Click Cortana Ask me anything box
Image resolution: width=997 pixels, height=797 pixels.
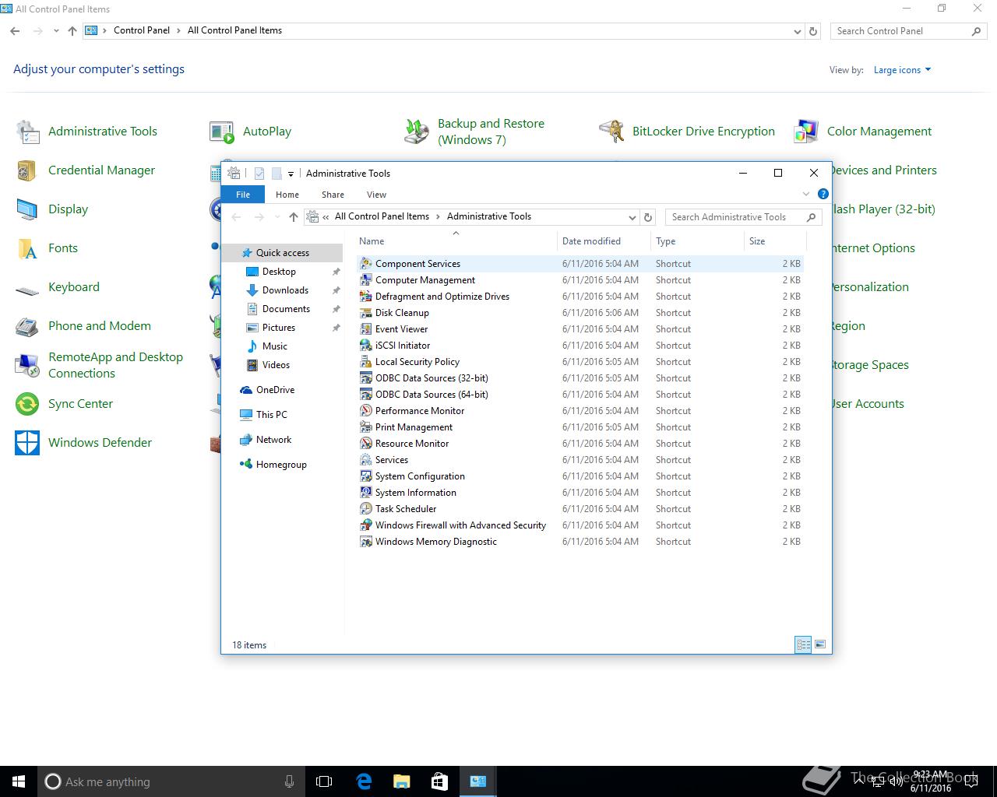pyautogui.click(x=171, y=781)
